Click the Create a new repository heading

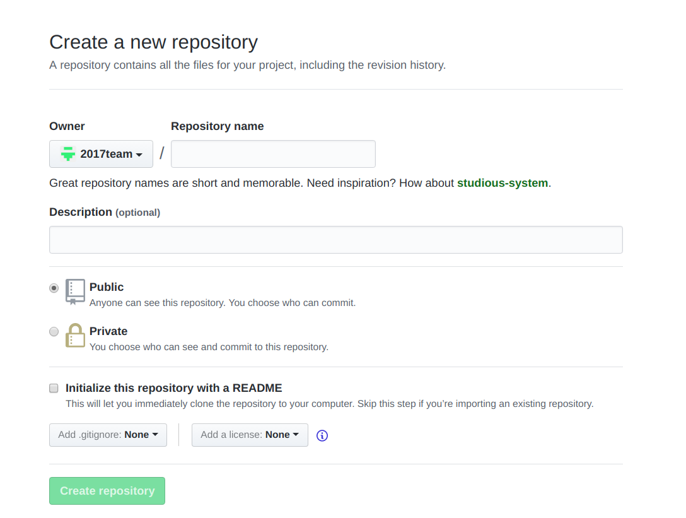coord(153,42)
